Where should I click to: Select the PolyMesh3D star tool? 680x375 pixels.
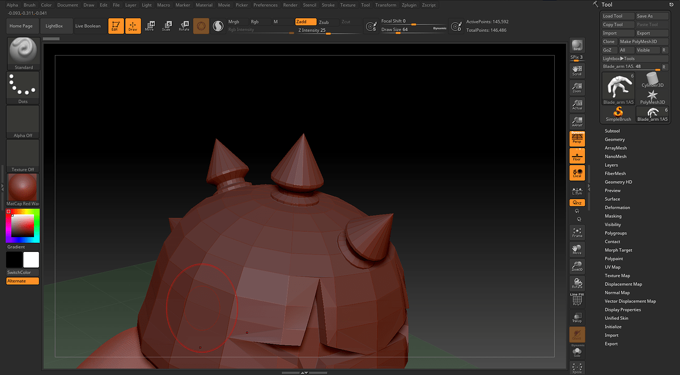click(652, 96)
